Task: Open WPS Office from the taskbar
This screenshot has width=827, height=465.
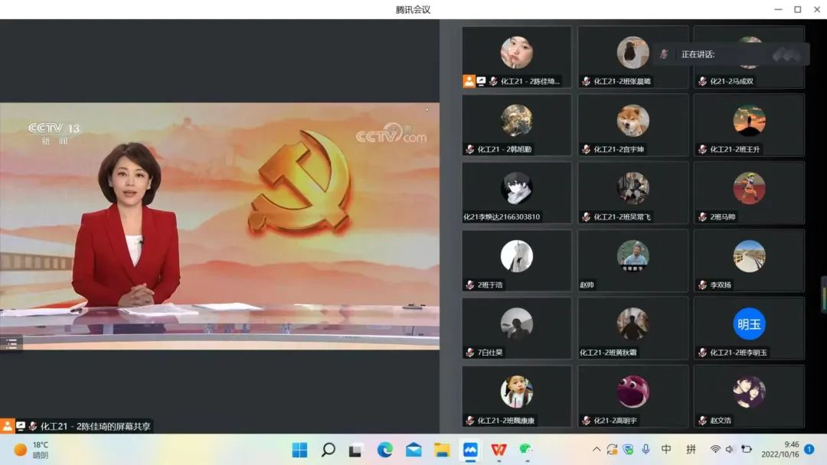Action: (x=499, y=450)
